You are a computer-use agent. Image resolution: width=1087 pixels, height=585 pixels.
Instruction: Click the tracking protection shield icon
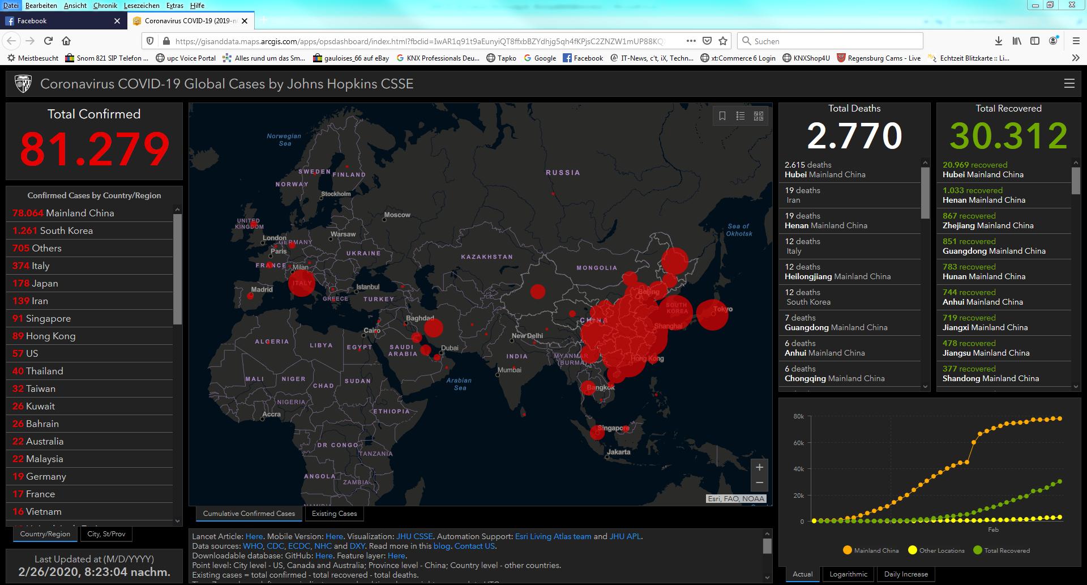150,41
